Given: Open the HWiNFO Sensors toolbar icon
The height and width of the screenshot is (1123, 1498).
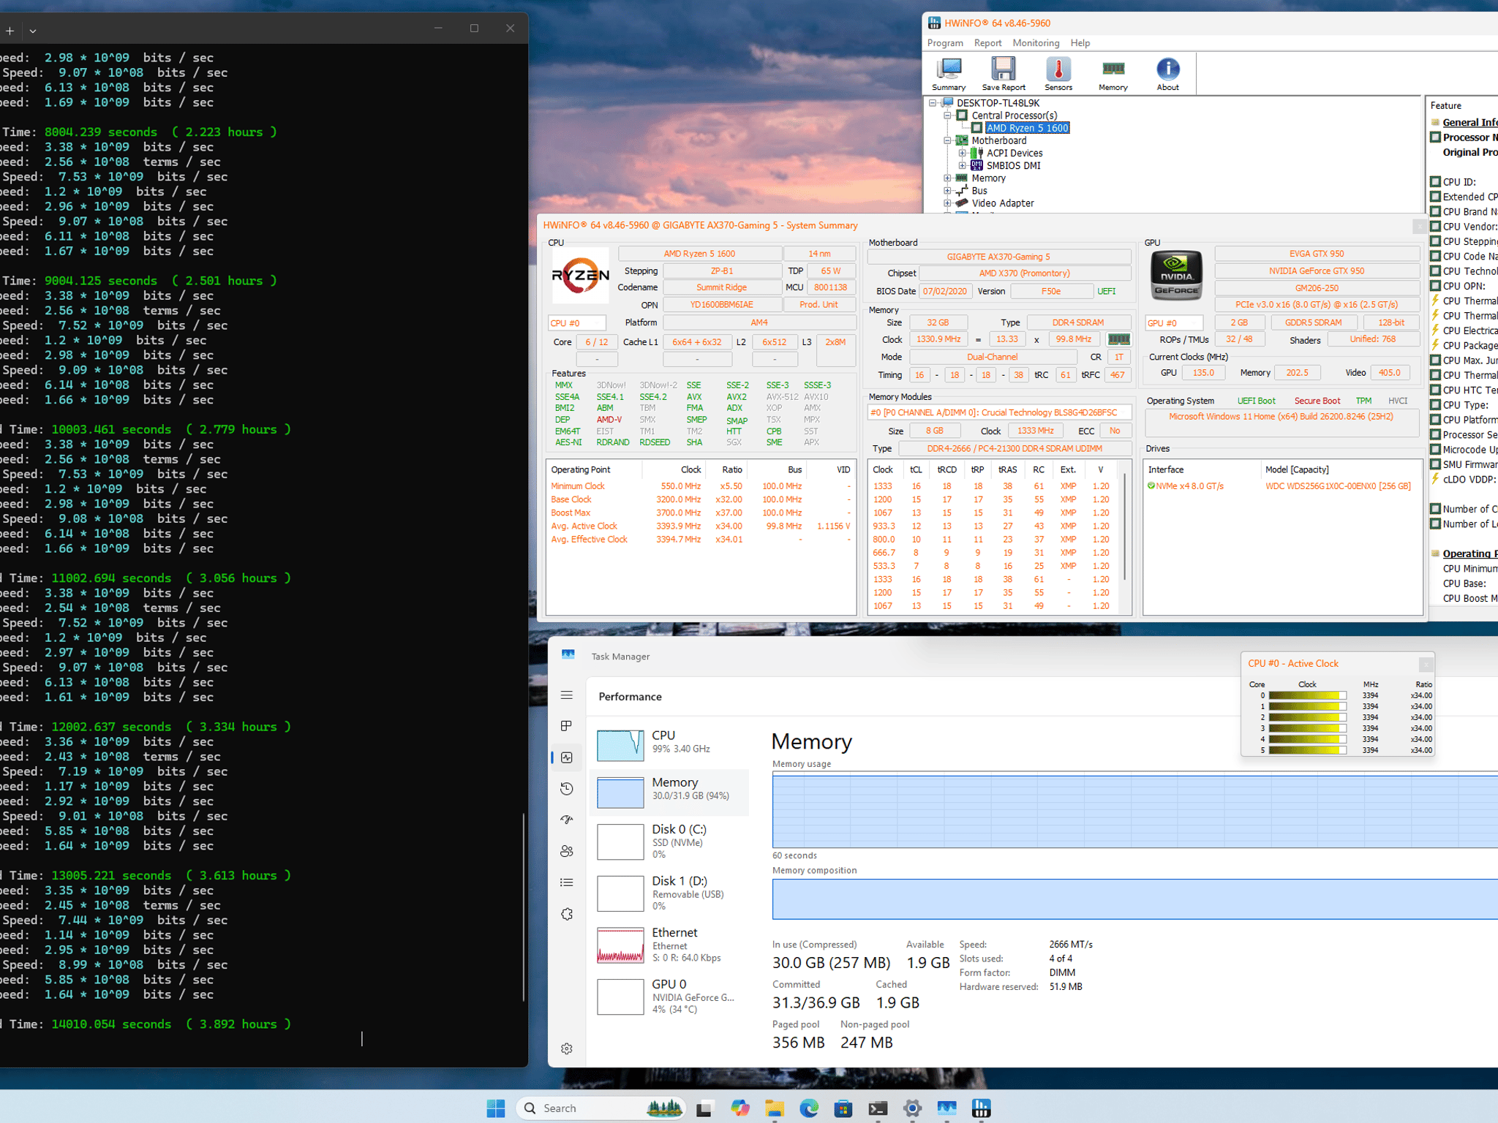Looking at the screenshot, I should pos(1058,74).
